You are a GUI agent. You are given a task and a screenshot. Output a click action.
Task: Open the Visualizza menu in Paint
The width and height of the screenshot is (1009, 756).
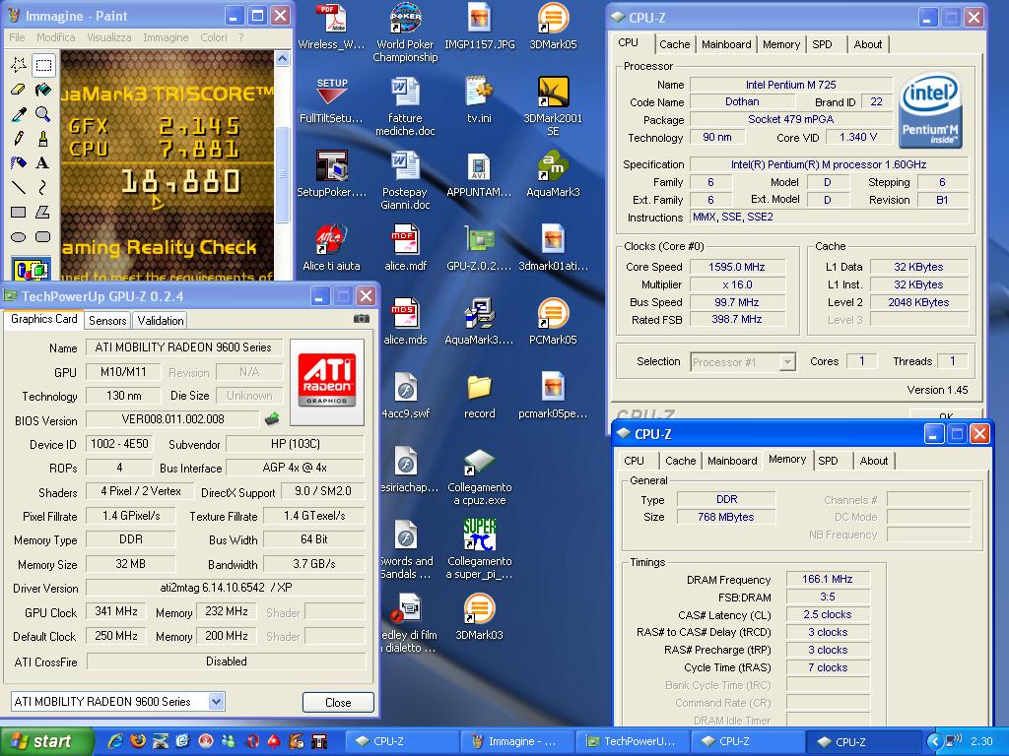point(109,37)
